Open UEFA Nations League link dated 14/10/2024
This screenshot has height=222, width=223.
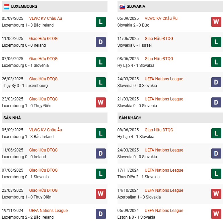click(164, 190)
